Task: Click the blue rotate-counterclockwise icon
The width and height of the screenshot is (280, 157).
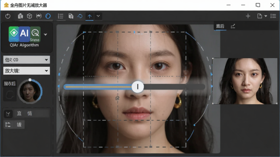Action: (80, 16)
